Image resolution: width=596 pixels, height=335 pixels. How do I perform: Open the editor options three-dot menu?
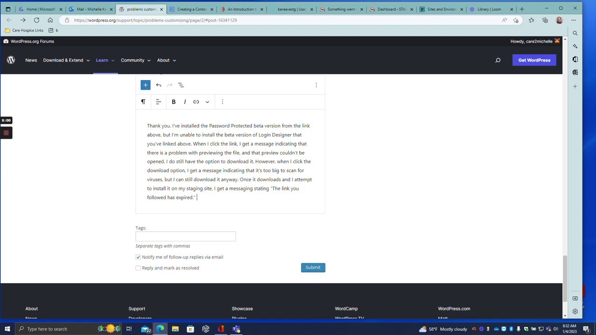click(316, 85)
